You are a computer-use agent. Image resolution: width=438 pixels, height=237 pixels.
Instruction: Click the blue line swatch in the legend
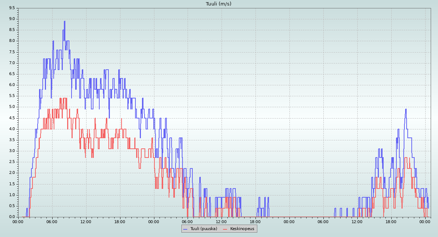[x=185, y=229]
